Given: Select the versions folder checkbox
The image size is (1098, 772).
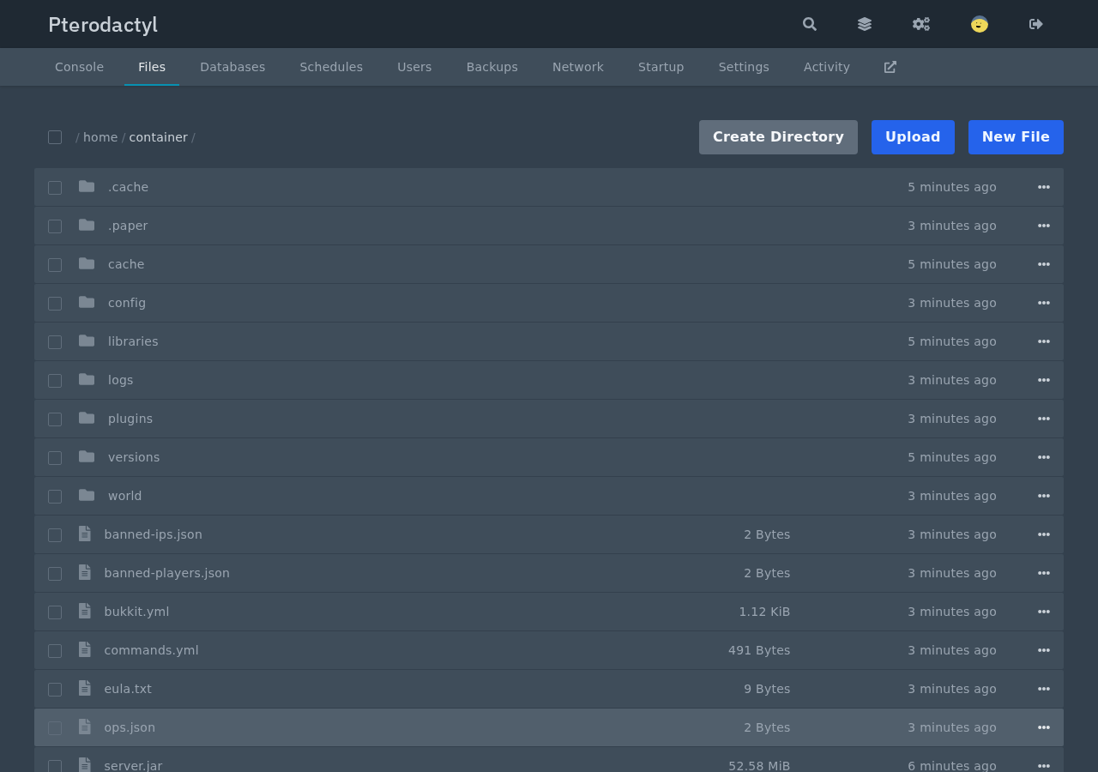Looking at the screenshot, I should point(55,458).
